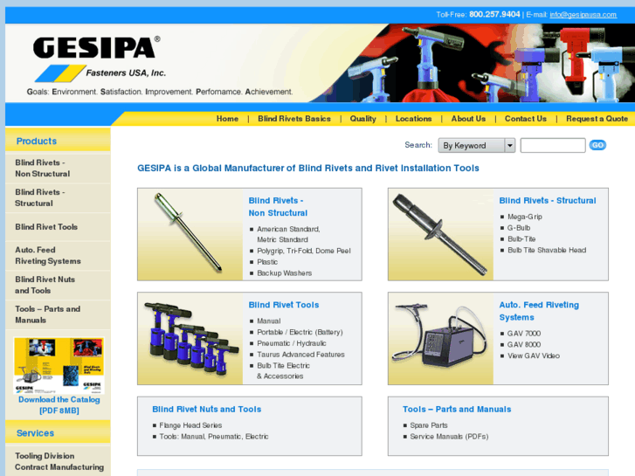This screenshot has height=476, width=635.
Task: Click the Manual item under Blind Rivet Tools
Action: (x=268, y=321)
